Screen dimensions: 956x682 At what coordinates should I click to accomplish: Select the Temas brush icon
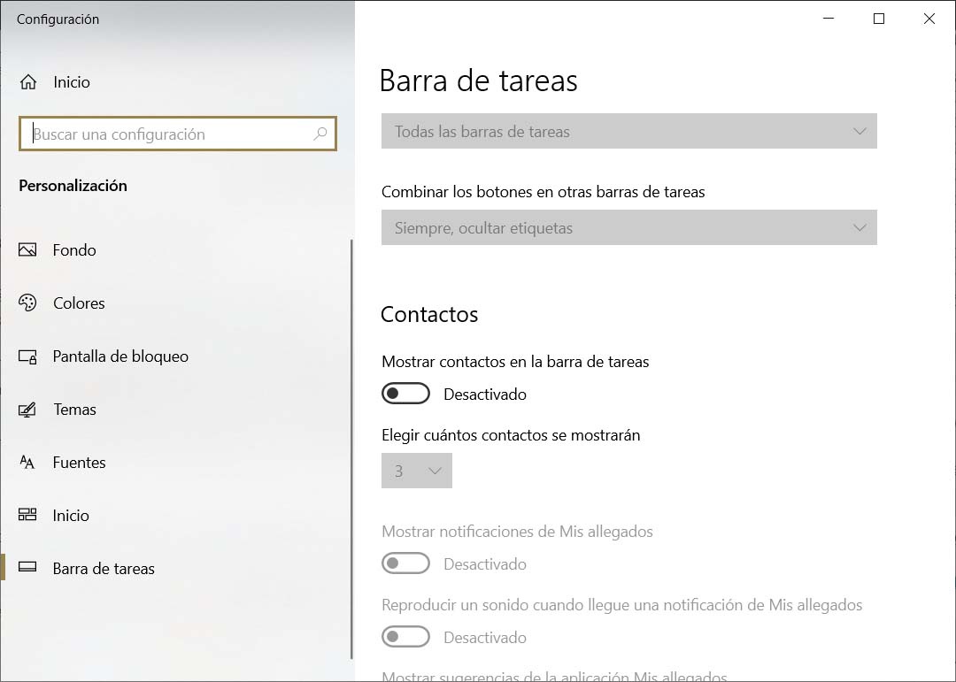[x=27, y=409]
